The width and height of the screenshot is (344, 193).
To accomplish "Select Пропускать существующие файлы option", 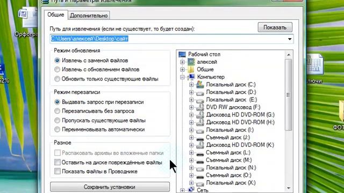I will click(57, 120).
